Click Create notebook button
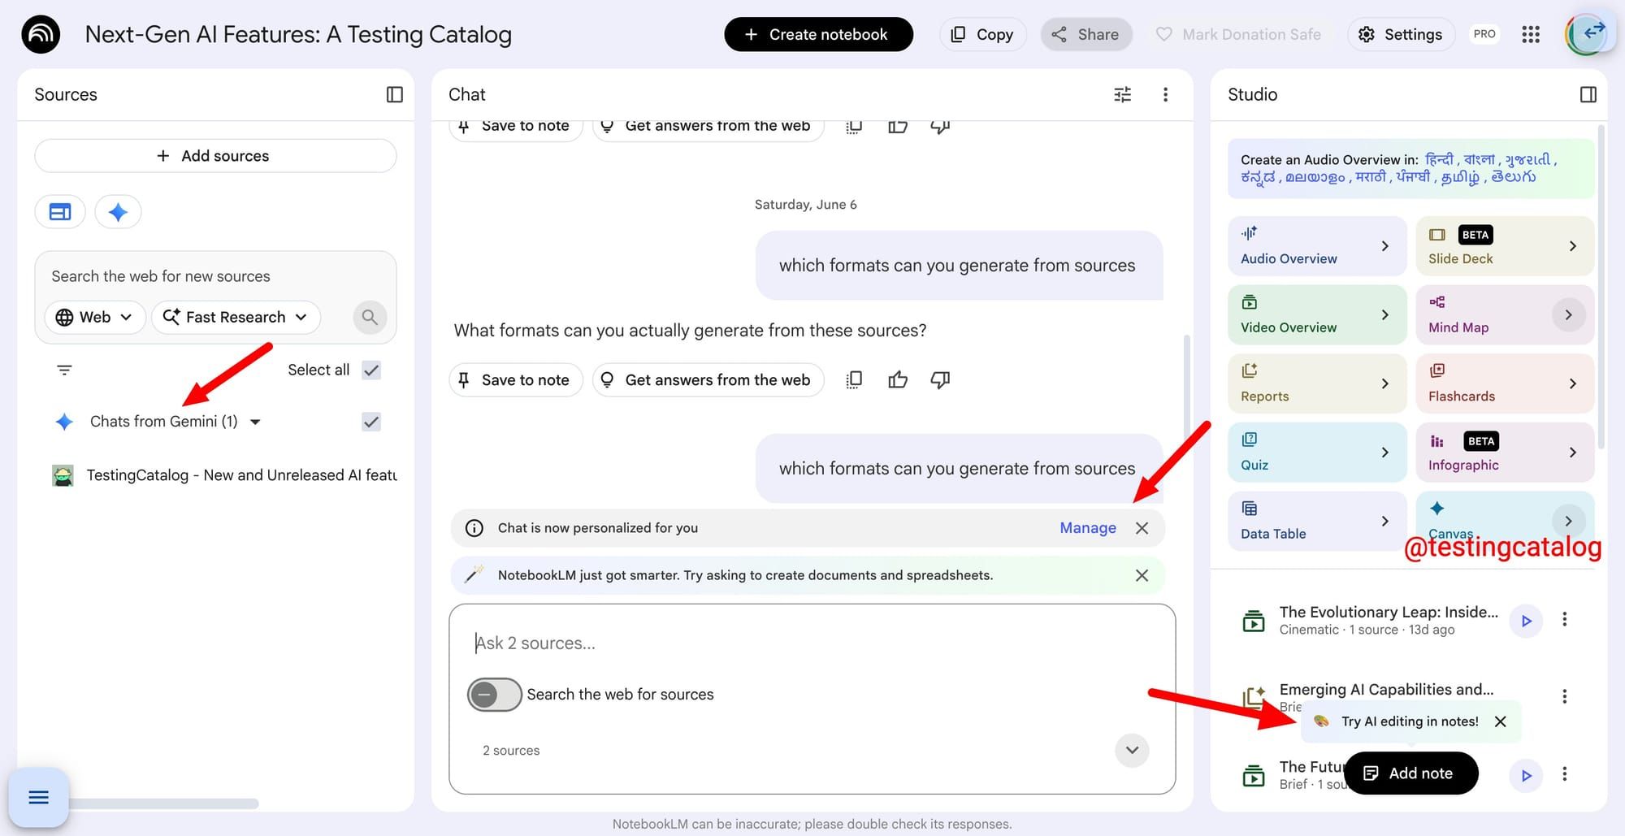This screenshot has width=1625, height=836. 818,34
